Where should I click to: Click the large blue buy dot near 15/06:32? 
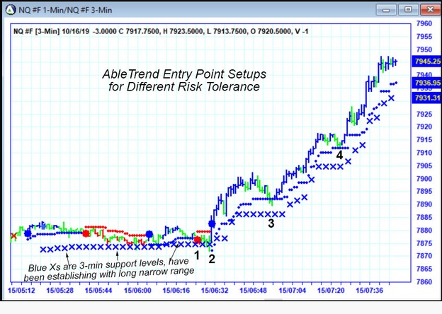click(212, 224)
